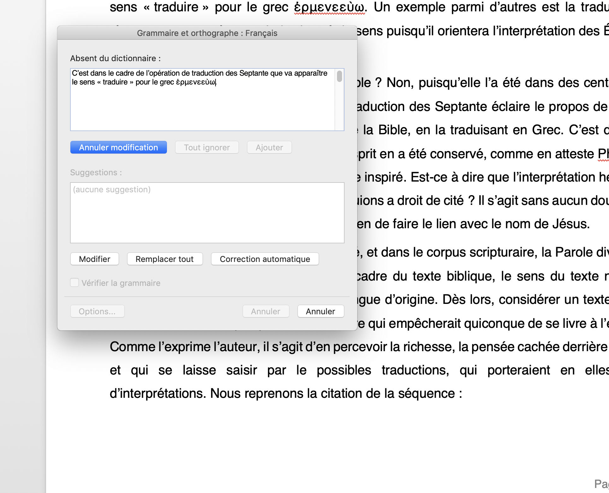Click the greyed Tout ignorer button
Viewport: 609px width, 493px height.
207,148
